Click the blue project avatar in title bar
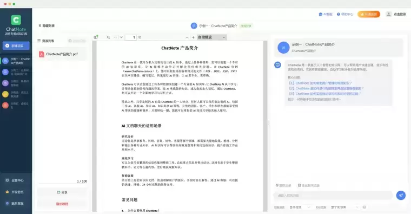 pos(194,25)
